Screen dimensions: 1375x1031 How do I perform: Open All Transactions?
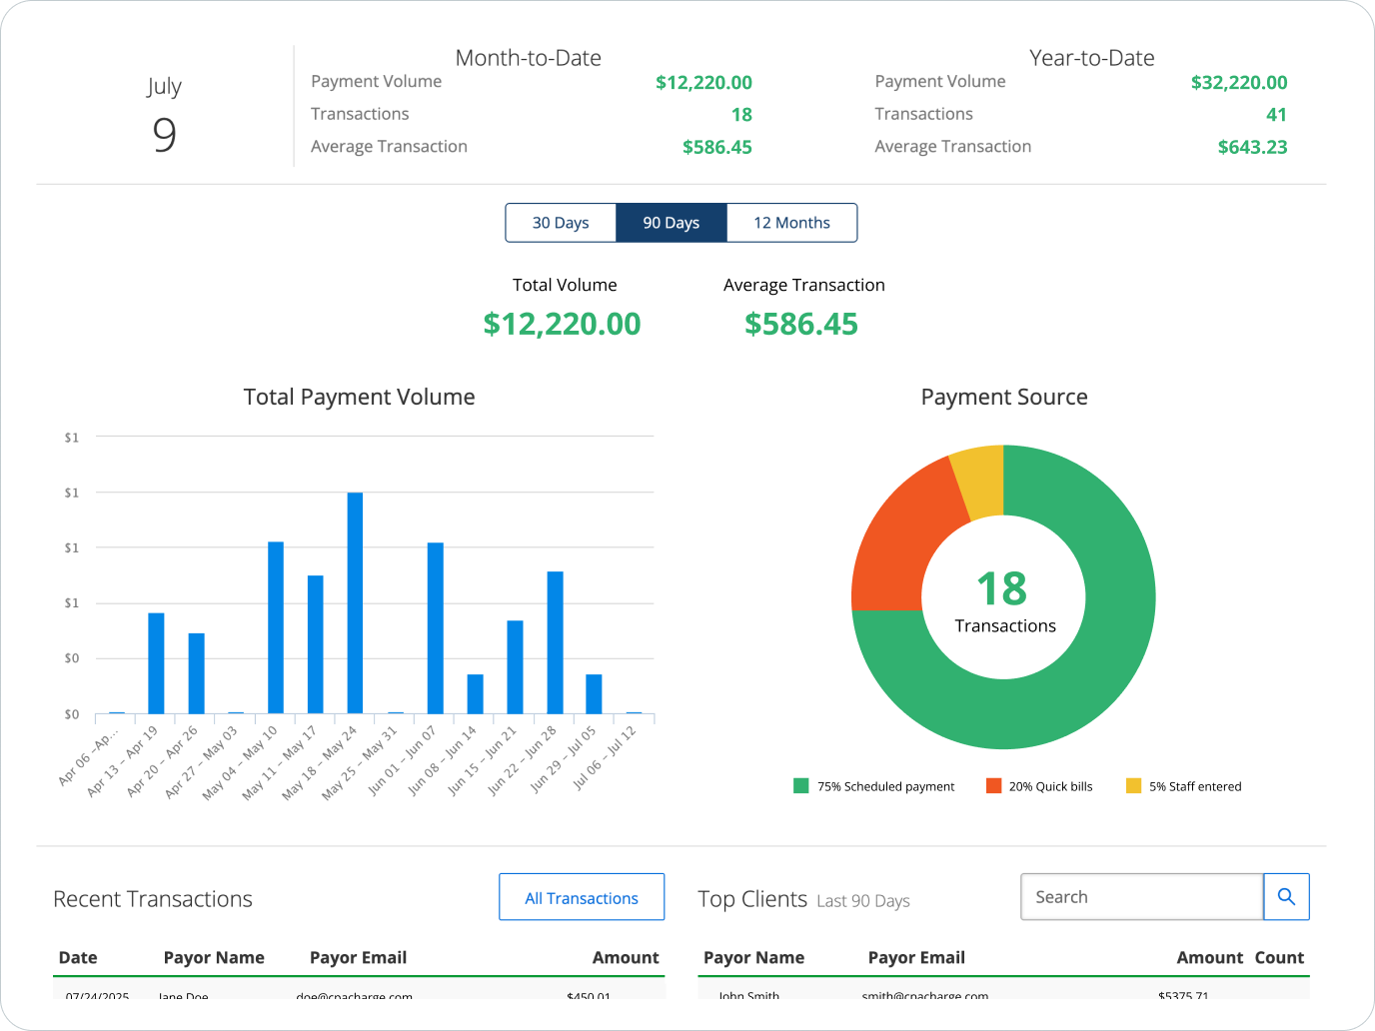click(581, 897)
